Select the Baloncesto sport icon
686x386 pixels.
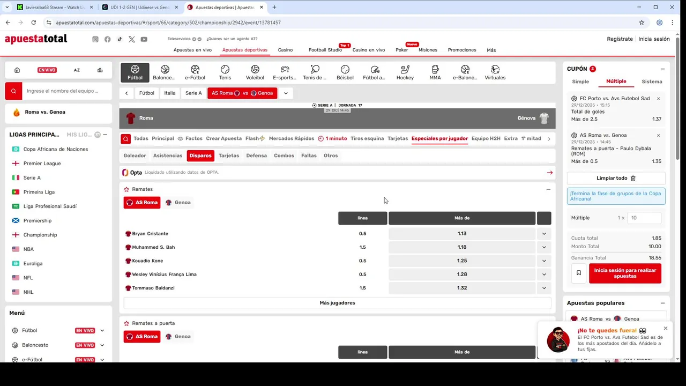(165, 72)
